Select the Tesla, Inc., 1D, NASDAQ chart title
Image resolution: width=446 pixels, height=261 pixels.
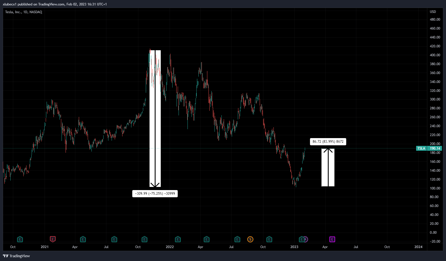coord(24,12)
